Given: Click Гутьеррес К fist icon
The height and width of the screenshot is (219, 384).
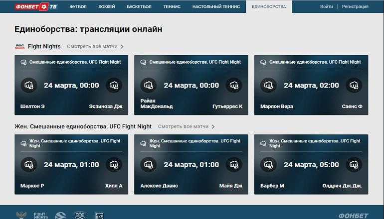Looking at the screenshot, I should tap(234, 85).
